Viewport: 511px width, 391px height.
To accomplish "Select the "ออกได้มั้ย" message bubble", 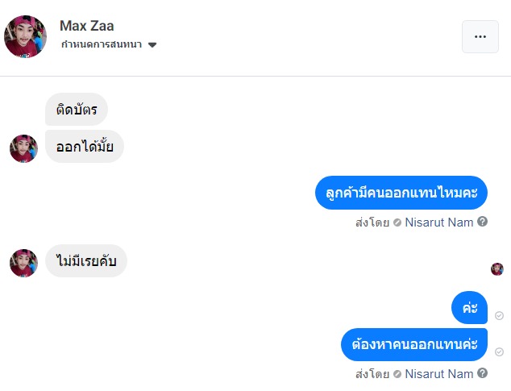I will [x=85, y=147].
